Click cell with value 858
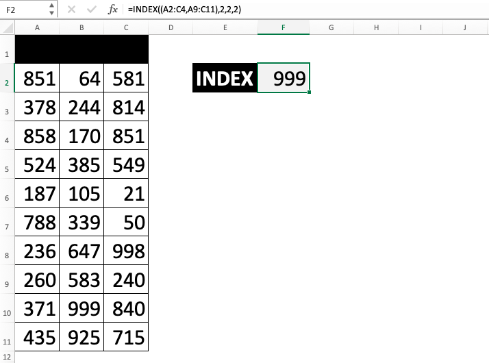The height and width of the screenshot is (363, 489). [37, 136]
